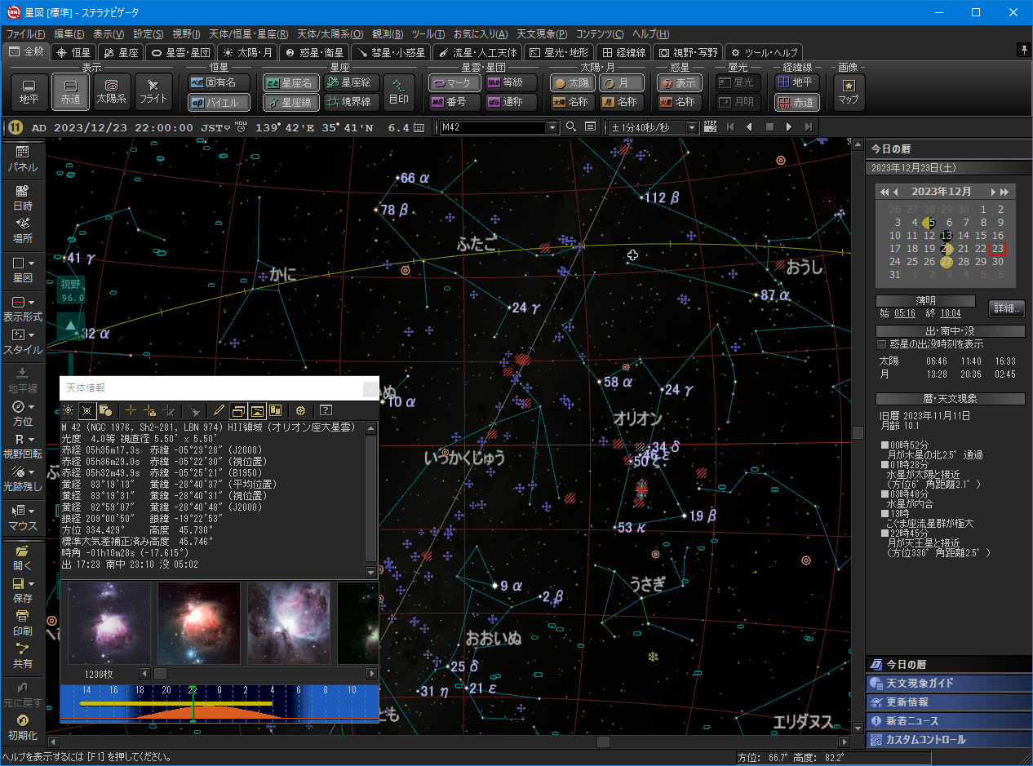Screen dimensions: 1033x766
Task: Enable 惑星の出没時刻を表示 checkbox
Action: (881, 345)
